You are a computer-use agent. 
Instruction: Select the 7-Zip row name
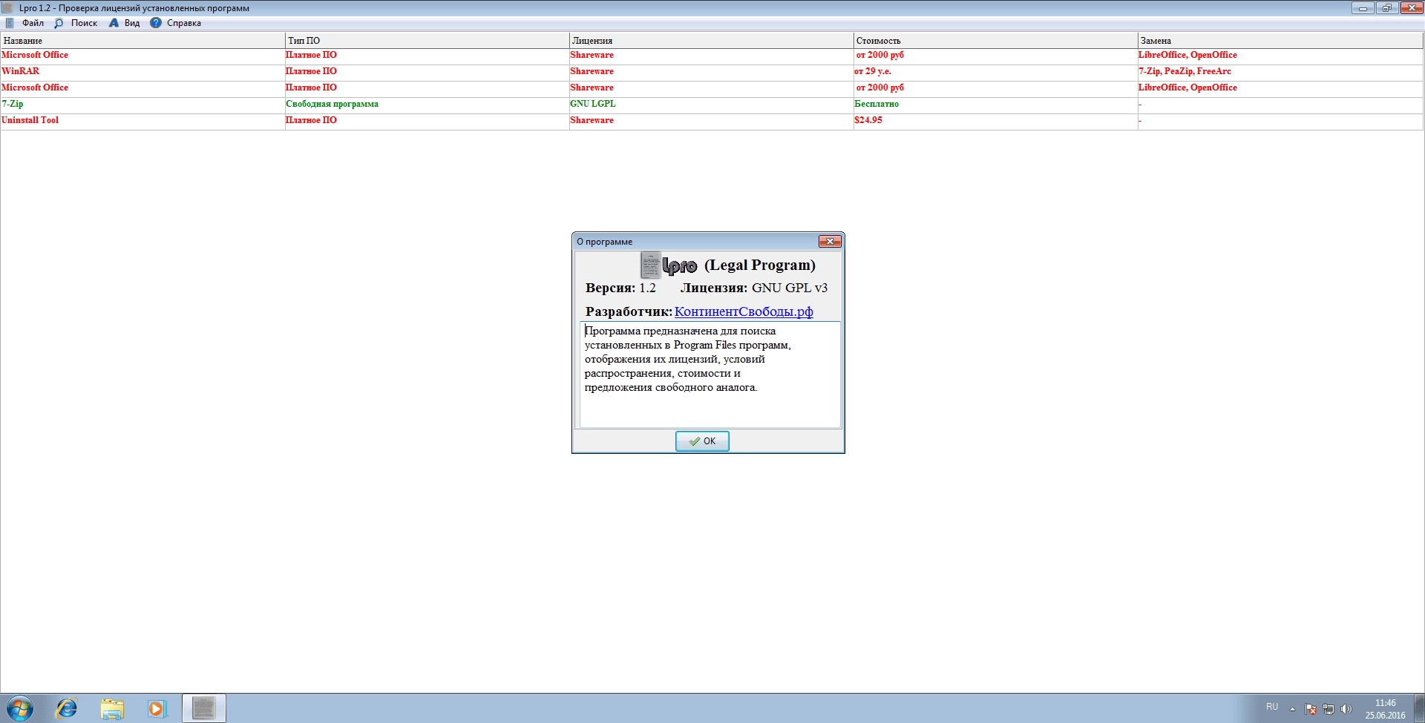point(13,104)
